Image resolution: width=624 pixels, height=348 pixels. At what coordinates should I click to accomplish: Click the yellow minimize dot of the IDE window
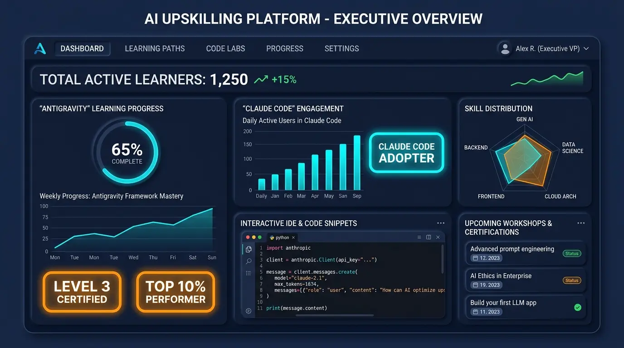coord(253,237)
